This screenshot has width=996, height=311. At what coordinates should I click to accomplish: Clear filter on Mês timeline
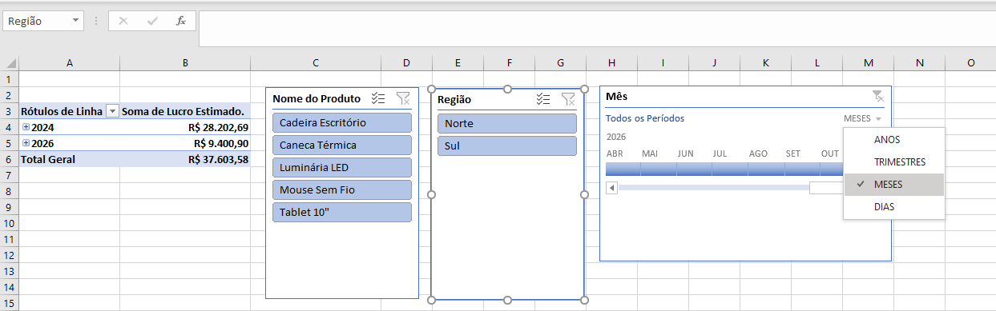(878, 97)
